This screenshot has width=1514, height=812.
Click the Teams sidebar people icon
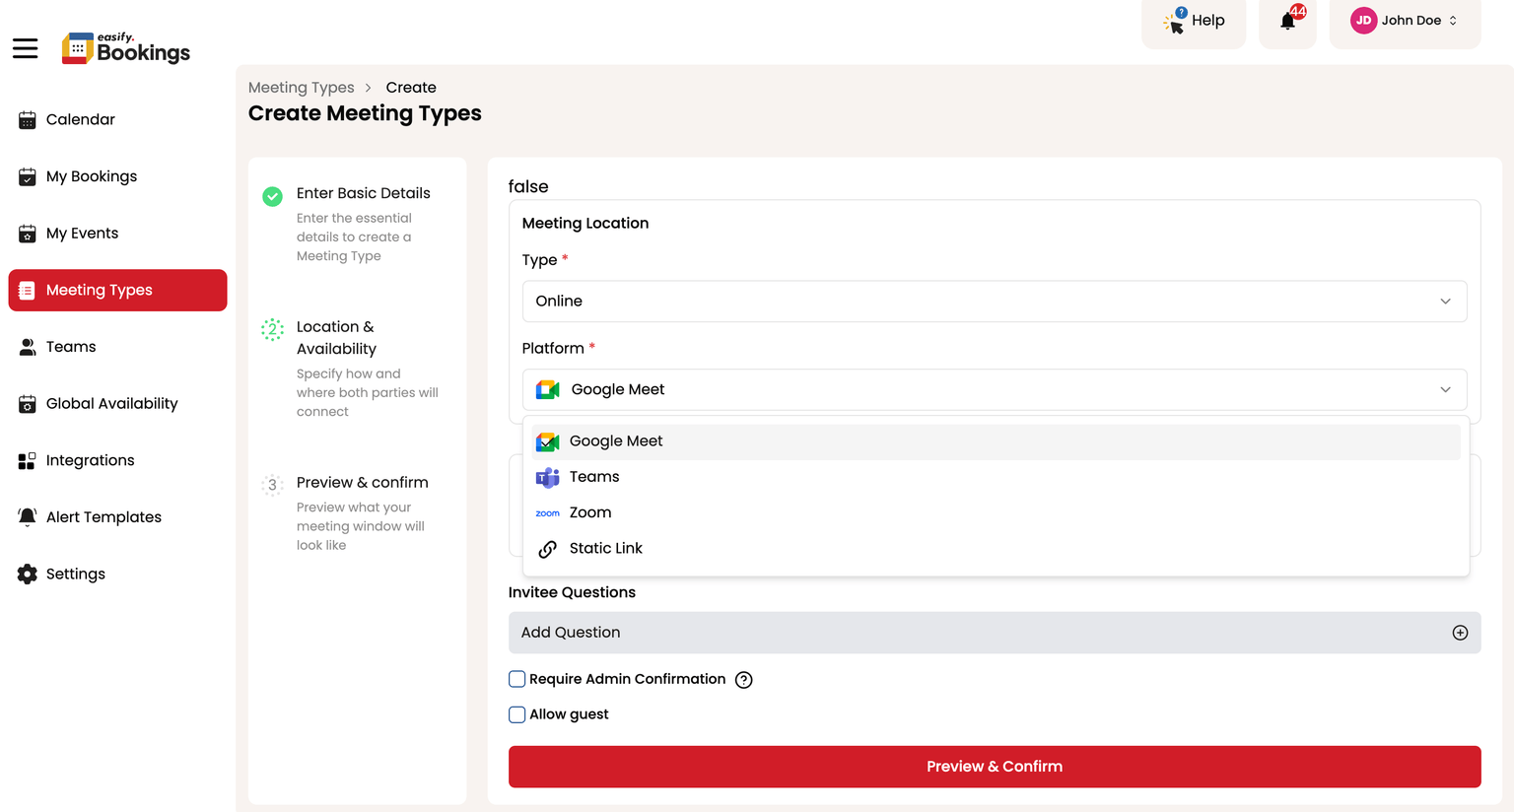click(x=28, y=347)
